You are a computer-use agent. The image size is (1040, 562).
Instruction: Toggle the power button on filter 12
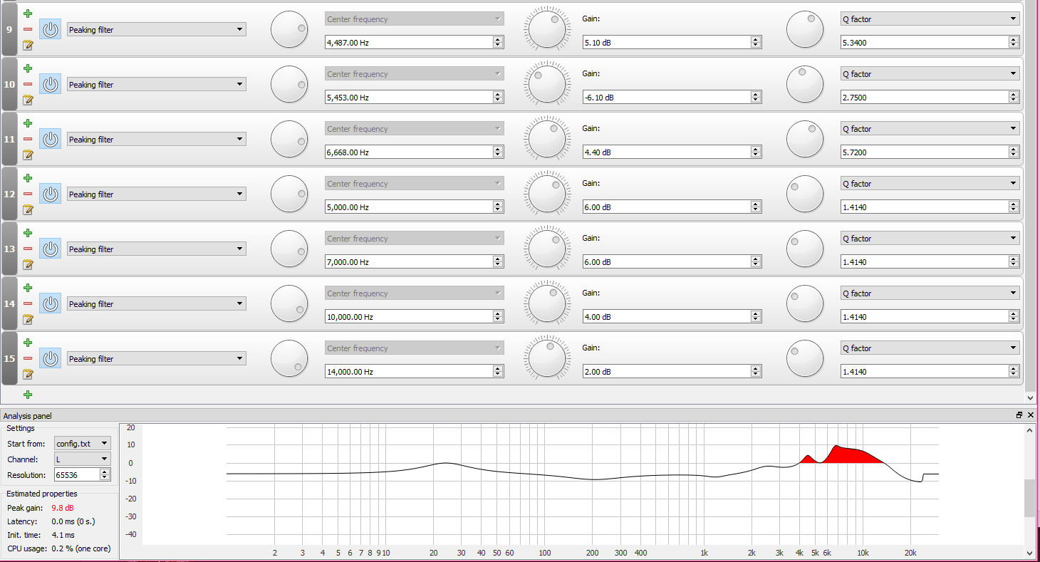point(50,194)
